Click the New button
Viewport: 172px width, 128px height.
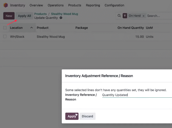point(9,16)
